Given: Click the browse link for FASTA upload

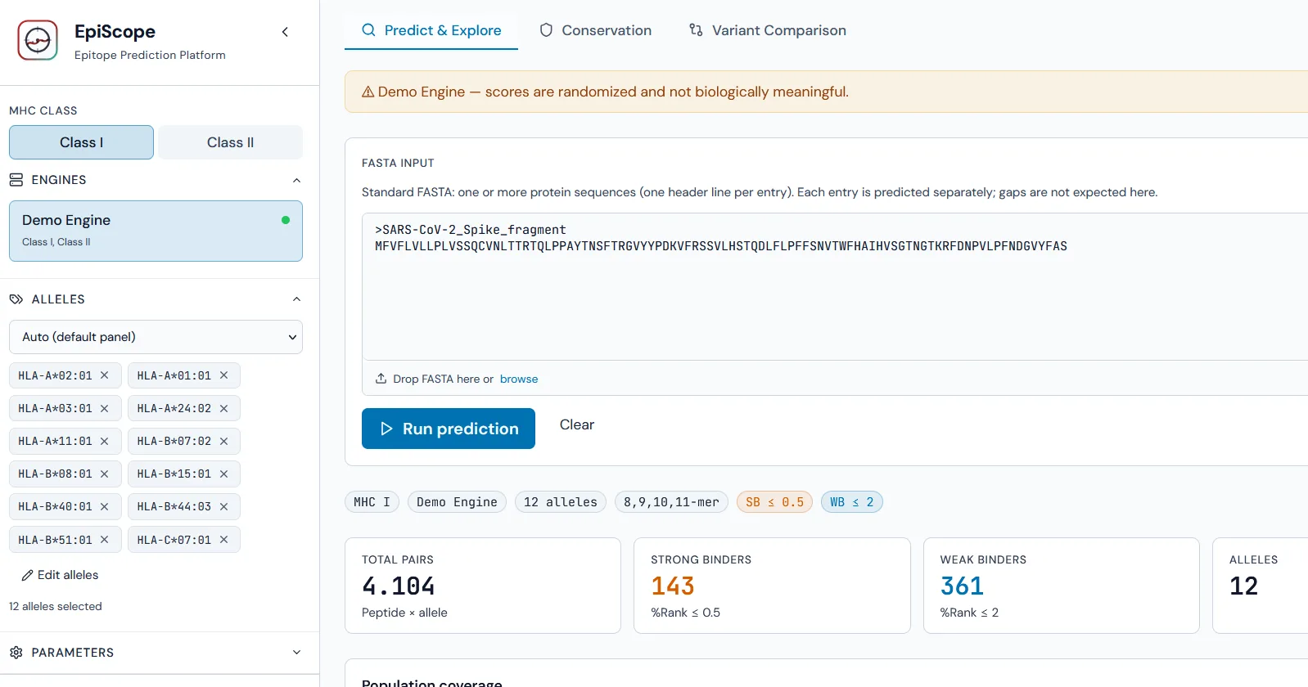Looking at the screenshot, I should point(519,379).
